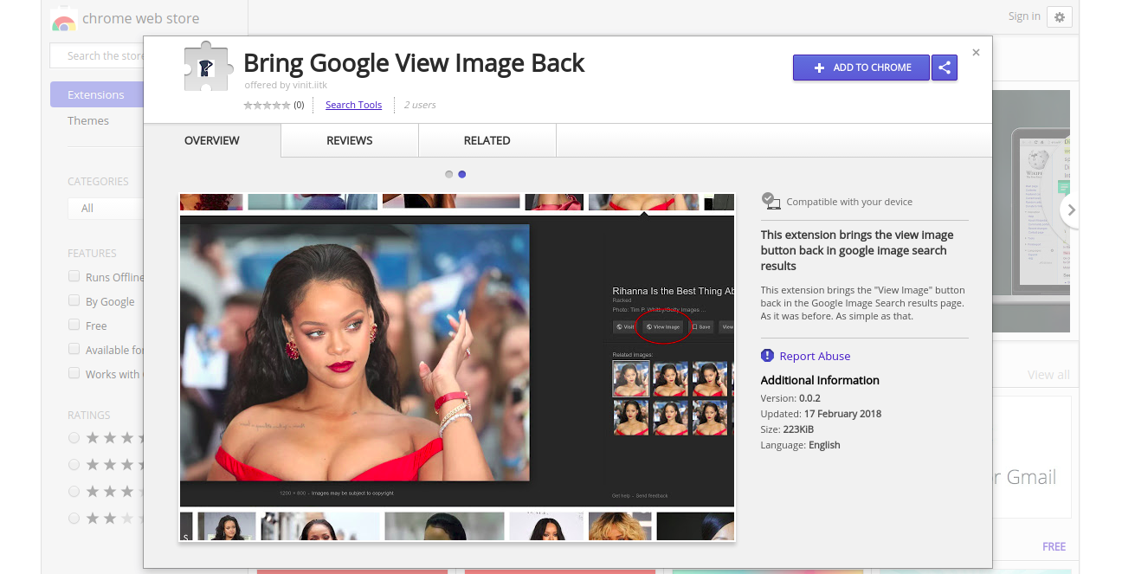Open the Search Tools category link

(353, 105)
